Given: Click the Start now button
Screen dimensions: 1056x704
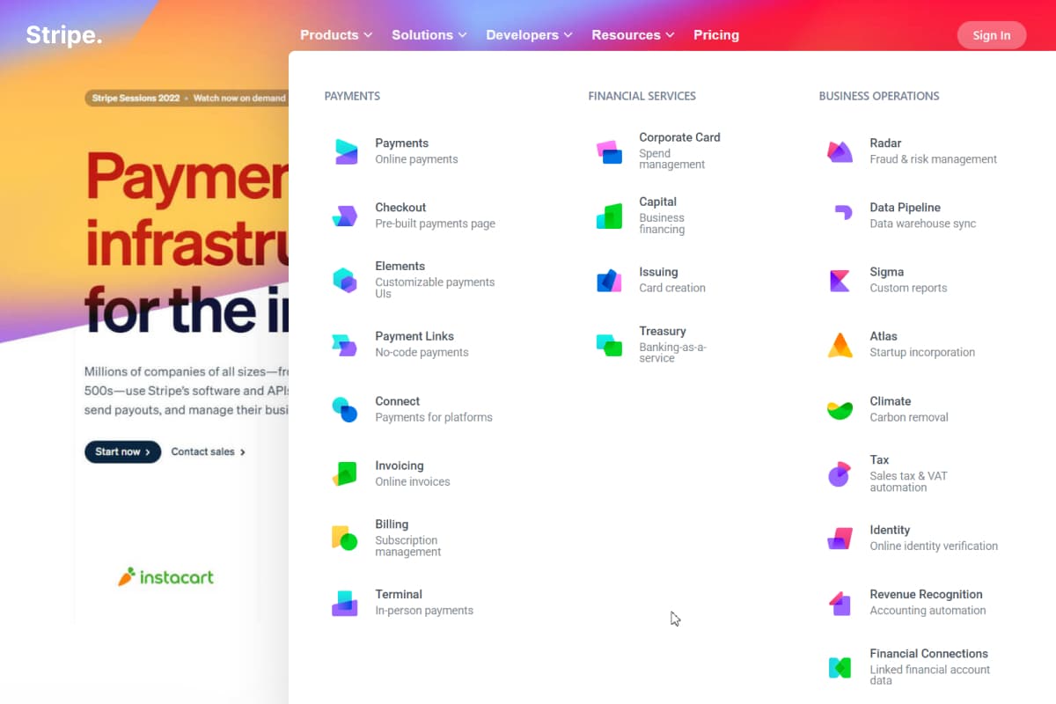Looking at the screenshot, I should click(x=122, y=451).
